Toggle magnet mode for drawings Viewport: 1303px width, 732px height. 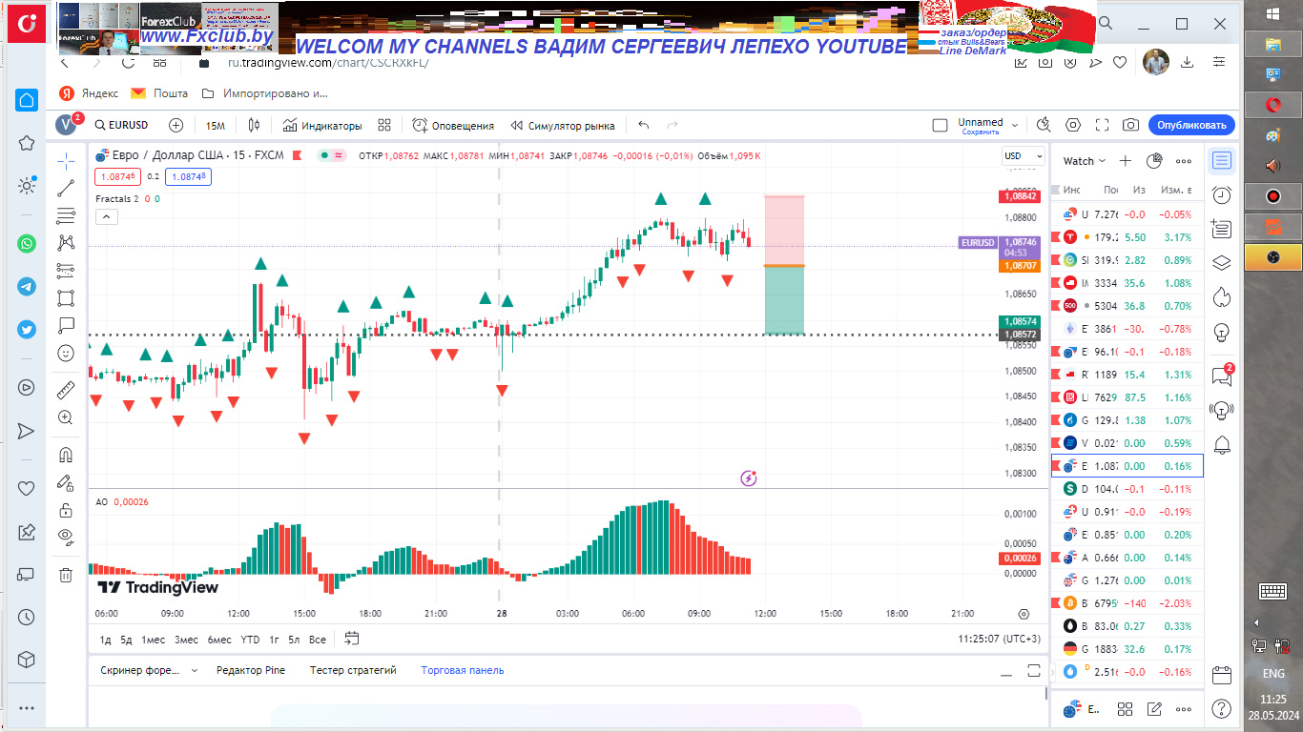66,455
